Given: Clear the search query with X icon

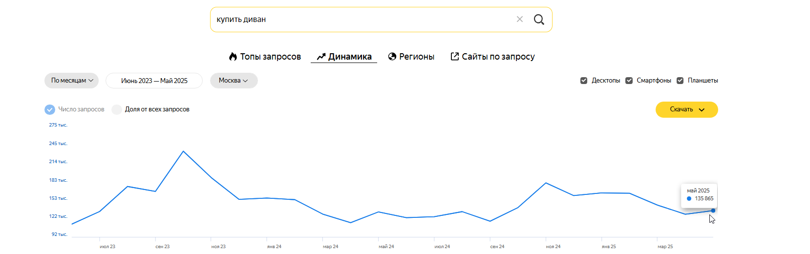Looking at the screenshot, I should click(x=520, y=20).
